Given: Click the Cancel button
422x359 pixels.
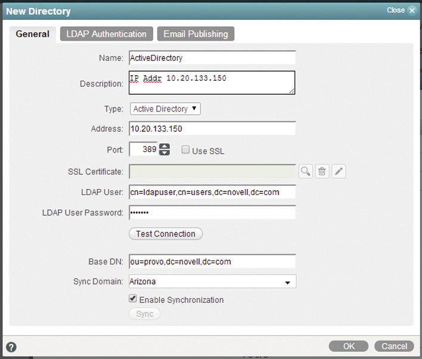Looking at the screenshot, I should 394,346.
